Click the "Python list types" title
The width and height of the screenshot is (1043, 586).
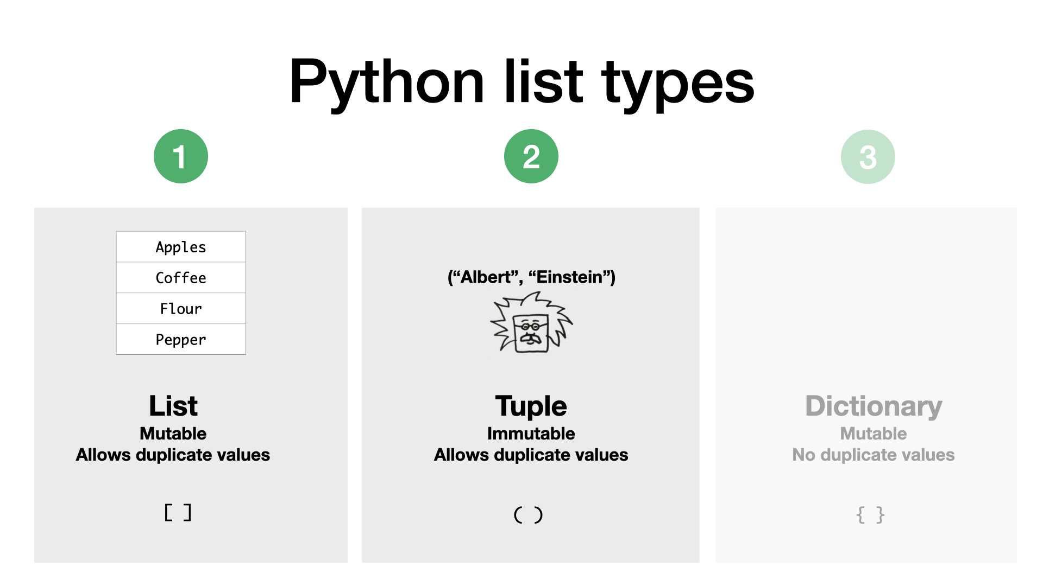521,82
